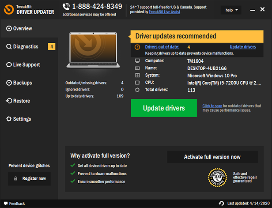Click the support phone number 1-888-424-8349

pyautogui.click(x=97, y=7)
